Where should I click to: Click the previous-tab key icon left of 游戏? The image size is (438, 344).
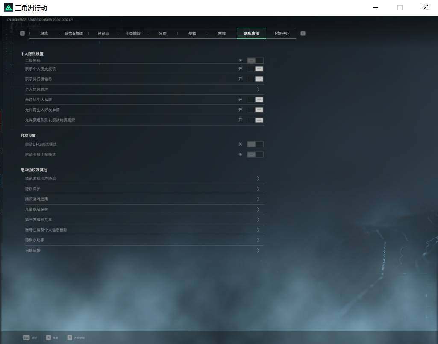point(22,33)
